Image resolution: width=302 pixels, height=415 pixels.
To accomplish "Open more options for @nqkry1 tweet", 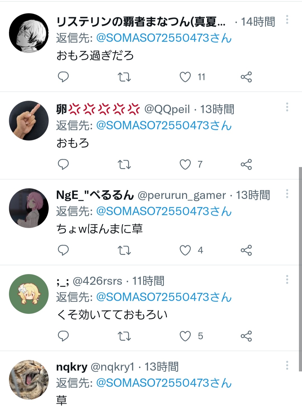I will coord(287,365).
